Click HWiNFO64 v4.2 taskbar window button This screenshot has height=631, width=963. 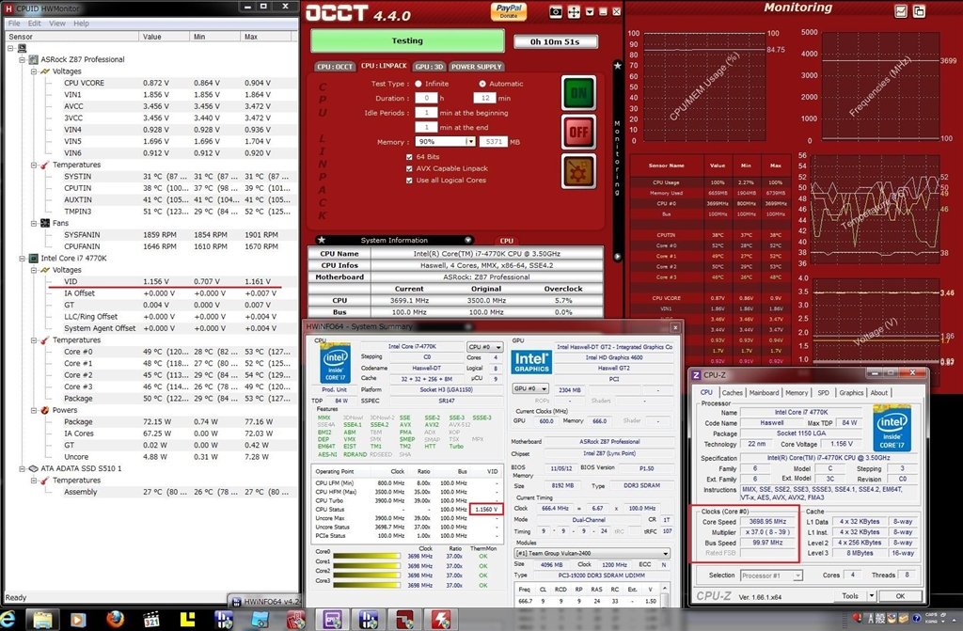[x=264, y=602]
